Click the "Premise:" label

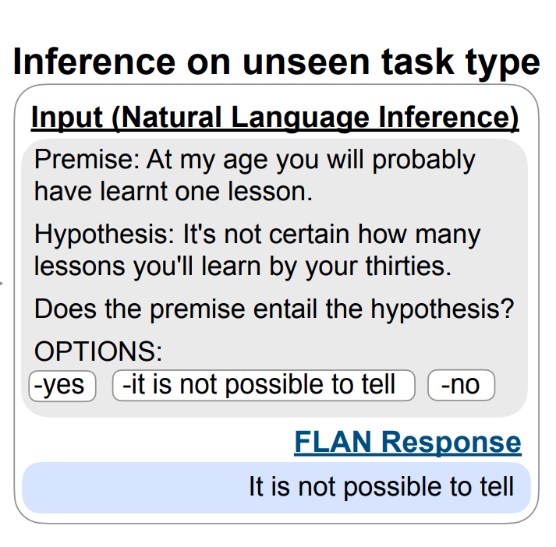coord(87,161)
